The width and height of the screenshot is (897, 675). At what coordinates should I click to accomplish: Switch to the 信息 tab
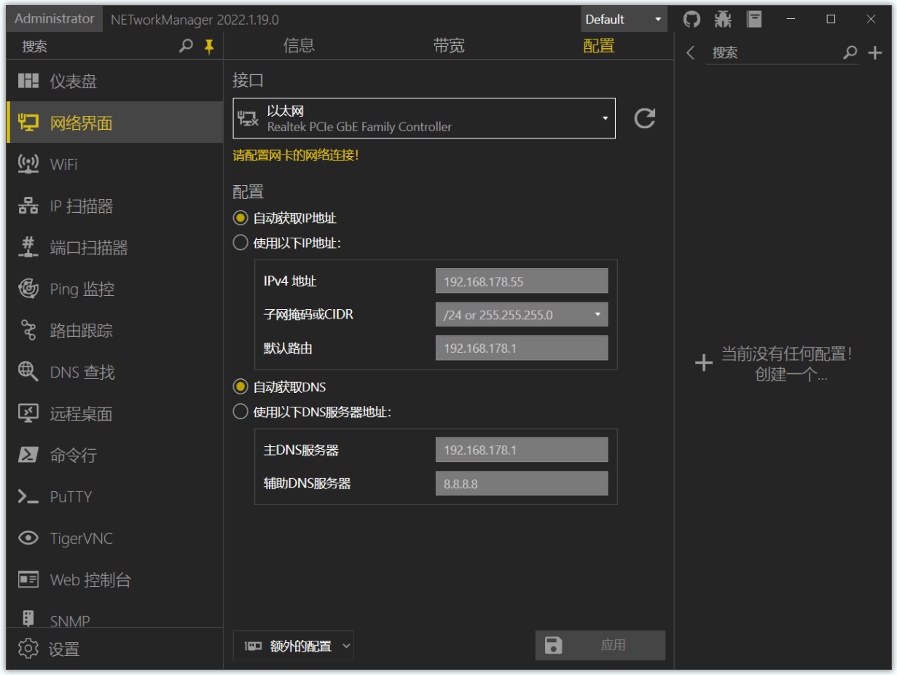click(x=299, y=45)
